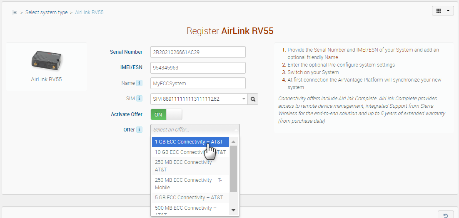Viewport: 459px width, 218px height.
Task: Click AirLink RV55 breadcrumb link
Action: (89, 12)
